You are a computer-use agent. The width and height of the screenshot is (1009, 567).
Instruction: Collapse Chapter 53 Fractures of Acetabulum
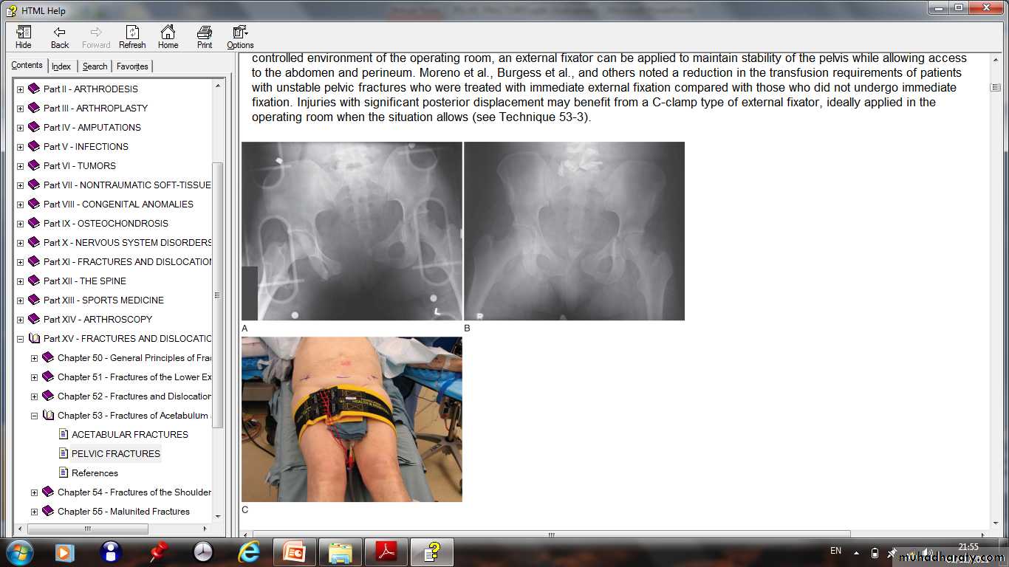[x=35, y=416]
